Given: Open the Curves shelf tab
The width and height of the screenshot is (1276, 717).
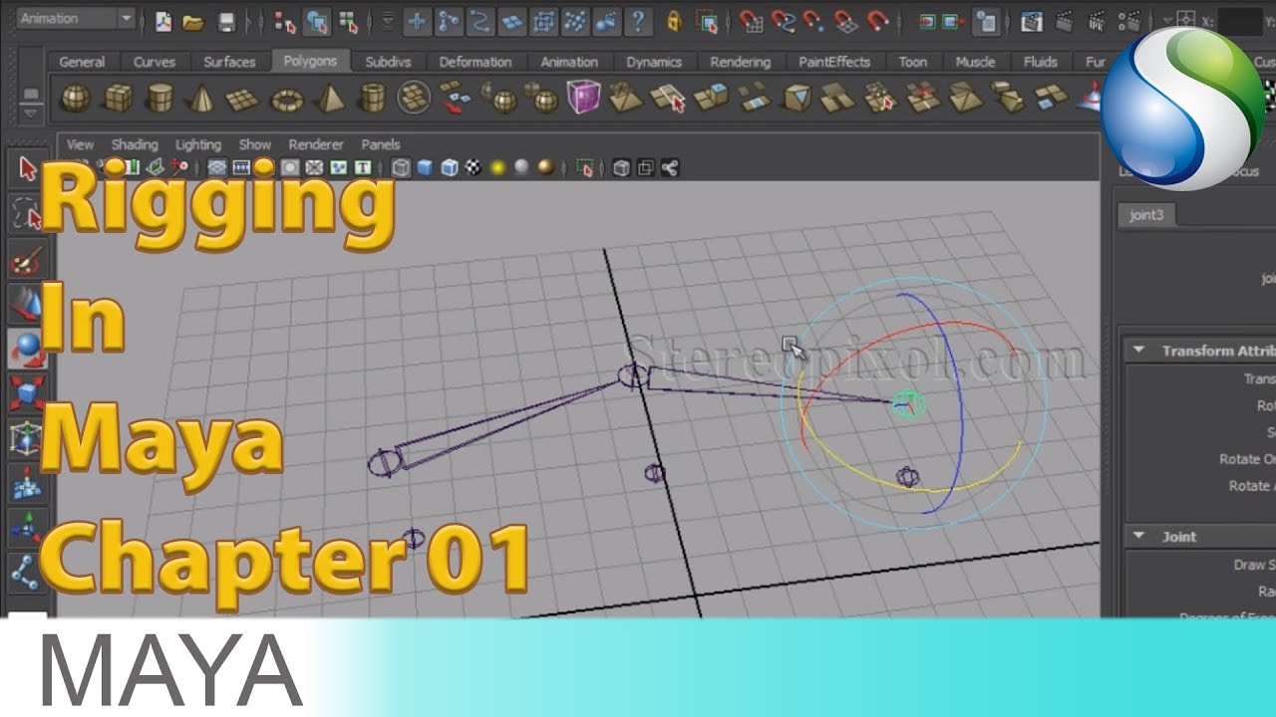Looking at the screenshot, I should (155, 62).
